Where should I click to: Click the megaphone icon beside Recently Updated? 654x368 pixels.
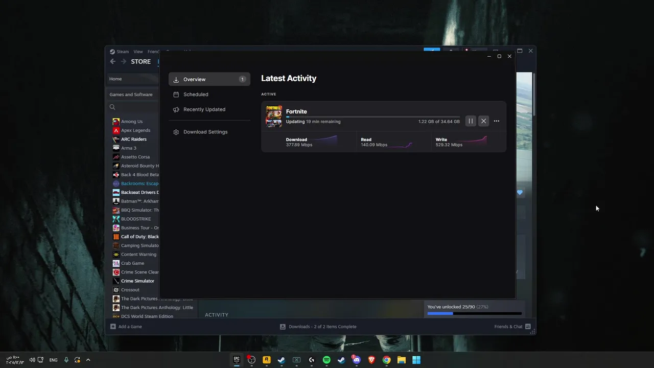176,109
